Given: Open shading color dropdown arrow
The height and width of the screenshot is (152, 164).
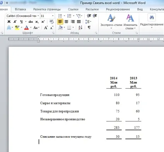Looking at the screenshot, I should [x=64, y=27].
